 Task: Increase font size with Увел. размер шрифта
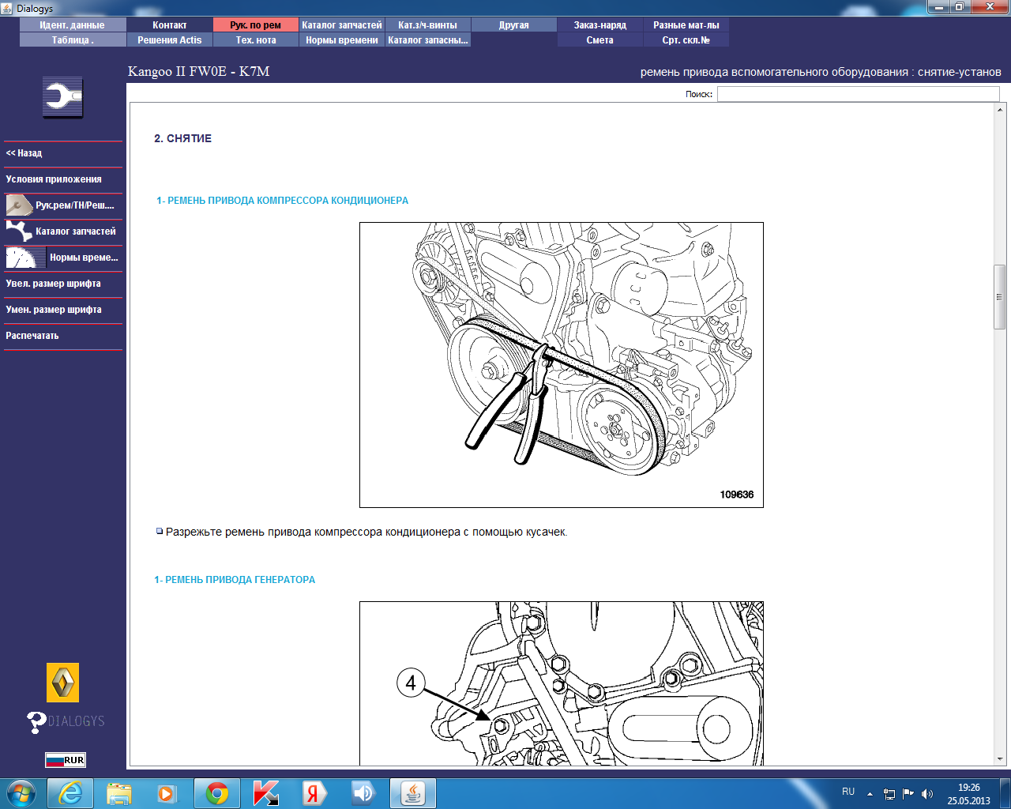[x=63, y=284]
